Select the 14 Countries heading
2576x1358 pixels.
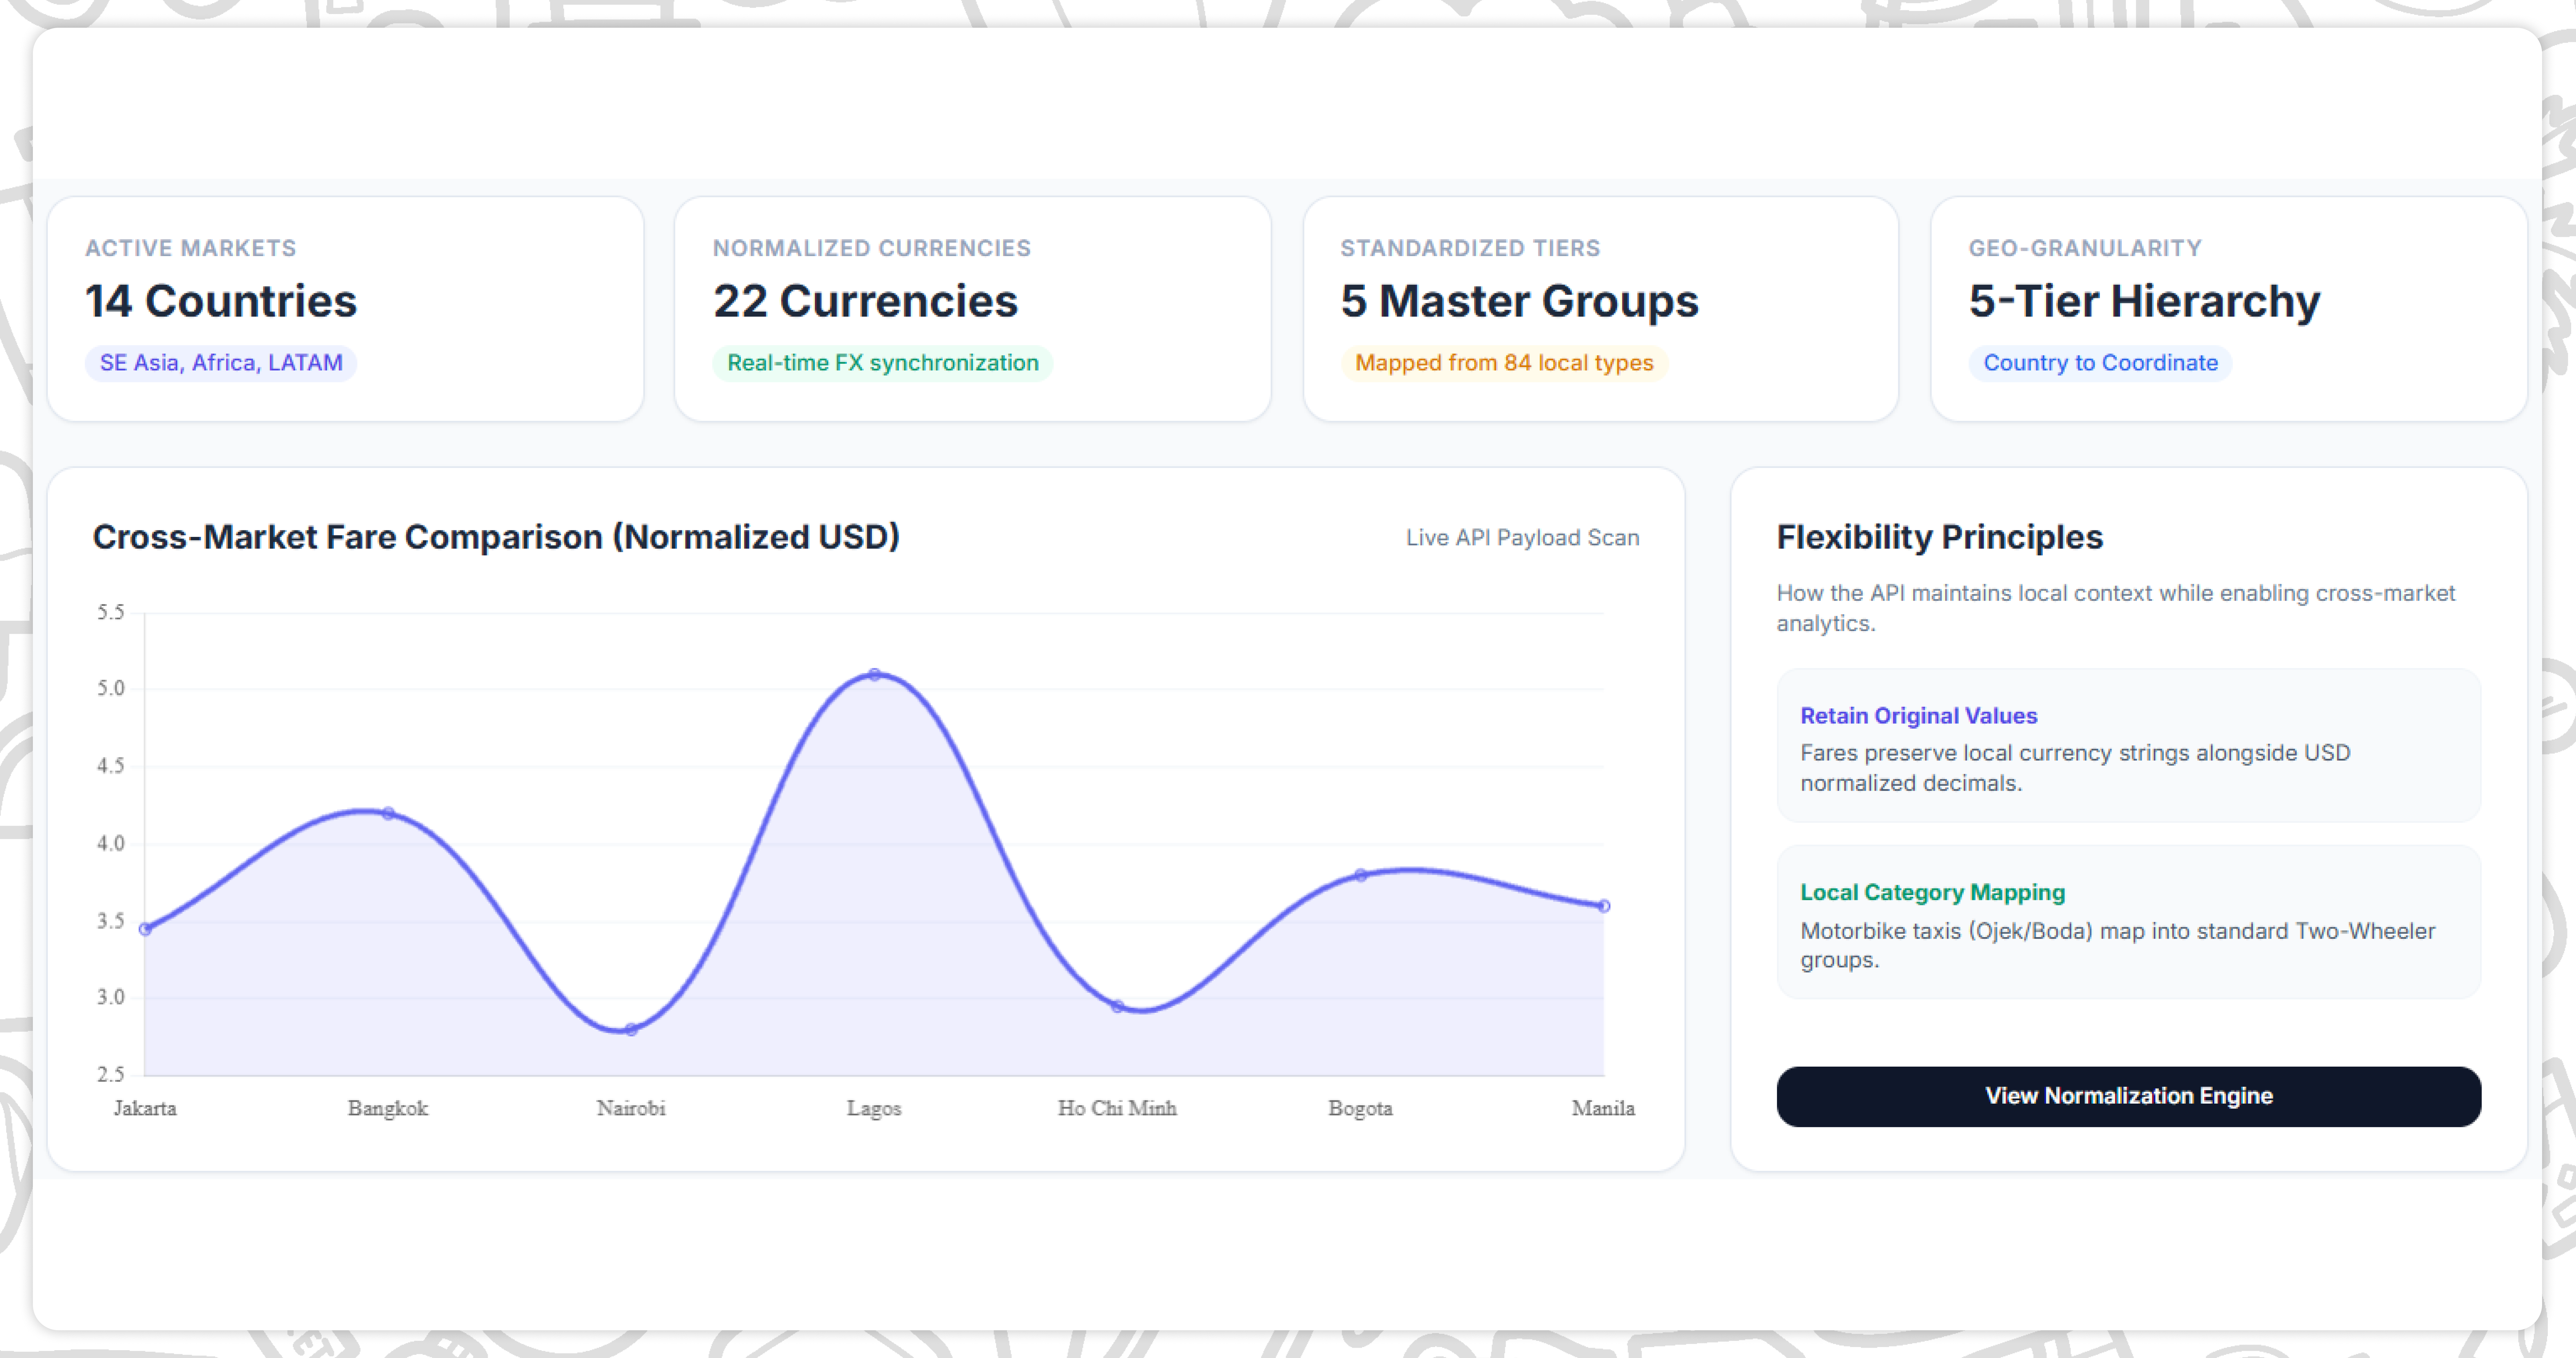[x=221, y=301]
